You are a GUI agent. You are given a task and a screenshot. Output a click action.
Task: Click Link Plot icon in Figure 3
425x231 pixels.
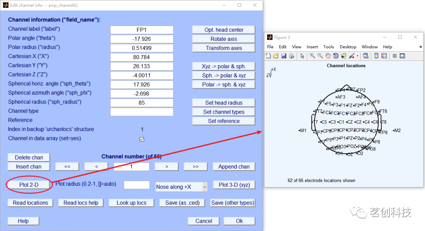click(x=366, y=56)
